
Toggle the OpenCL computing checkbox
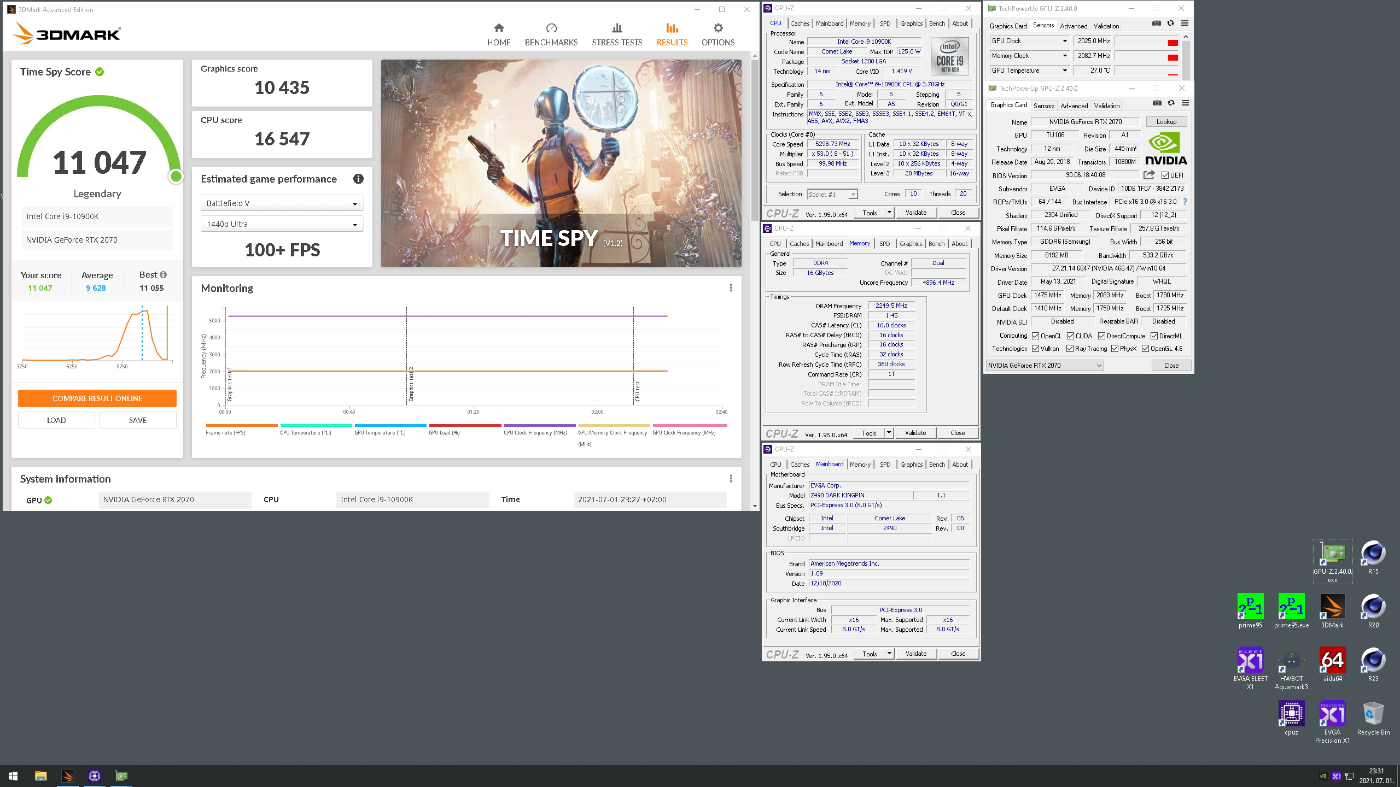pos(1036,336)
